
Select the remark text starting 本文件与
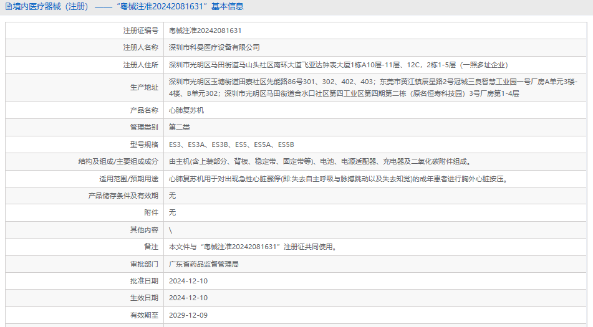(x=253, y=247)
